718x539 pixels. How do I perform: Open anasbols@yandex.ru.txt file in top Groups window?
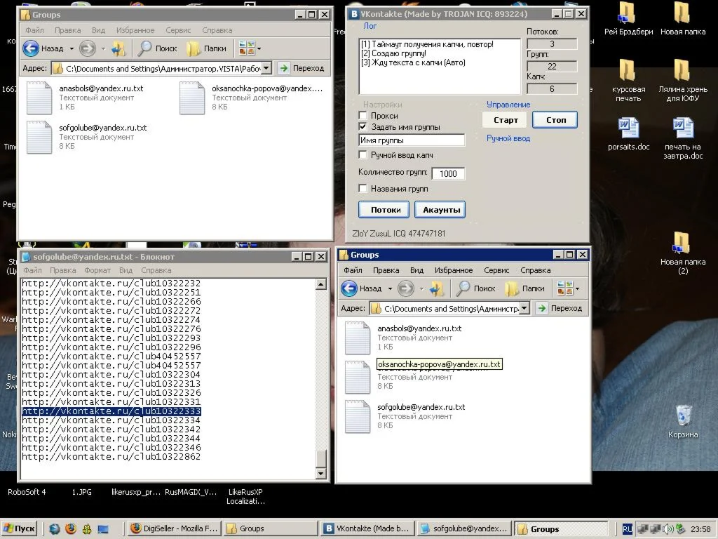point(39,98)
